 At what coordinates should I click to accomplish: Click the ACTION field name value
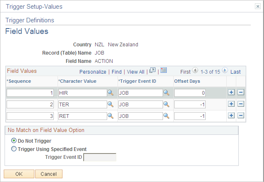click(104, 61)
